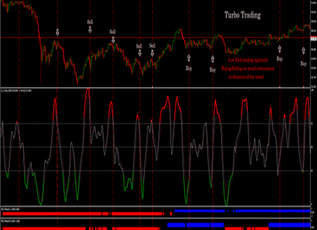This screenshot has width=317, height=230.
Task: Select the third Buy up arrow
Action: click(280, 49)
